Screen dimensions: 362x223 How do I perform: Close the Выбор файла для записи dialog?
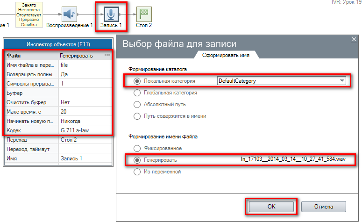[x=354, y=40]
